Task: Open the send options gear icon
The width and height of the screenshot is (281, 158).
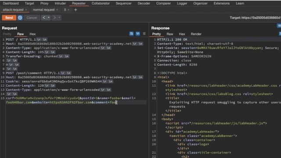Action: pos(20,18)
